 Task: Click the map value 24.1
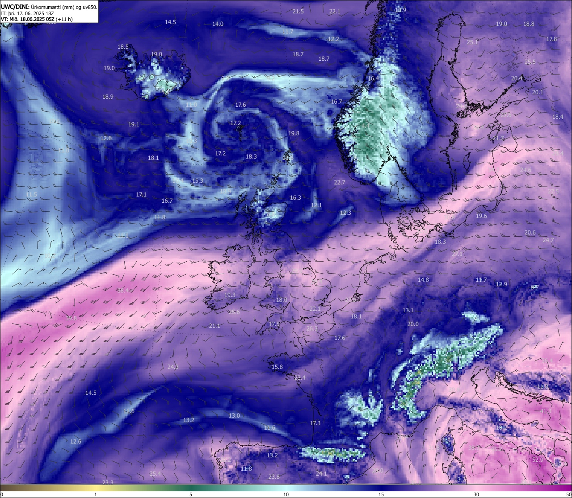(x=321, y=474)
